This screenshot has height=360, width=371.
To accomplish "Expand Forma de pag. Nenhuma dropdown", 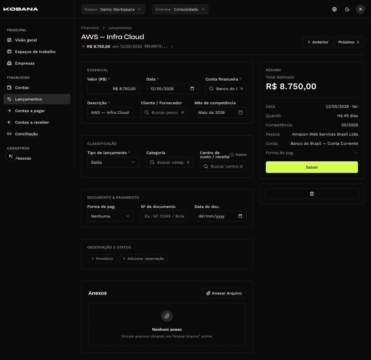I will coord(110,216).
